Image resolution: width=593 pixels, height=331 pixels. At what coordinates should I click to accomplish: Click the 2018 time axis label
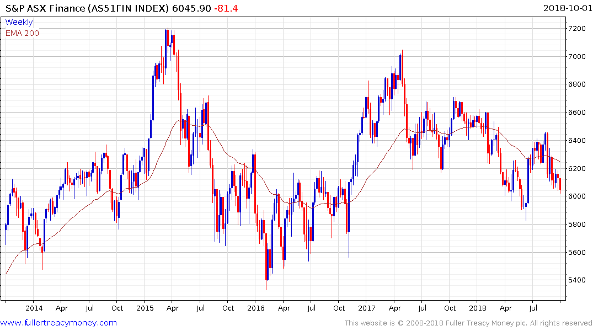point(477,308)
